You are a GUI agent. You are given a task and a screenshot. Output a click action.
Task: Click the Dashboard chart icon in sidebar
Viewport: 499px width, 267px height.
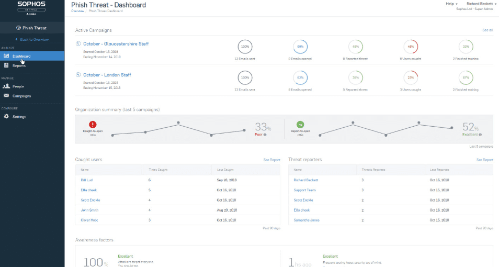click(6, 56)
